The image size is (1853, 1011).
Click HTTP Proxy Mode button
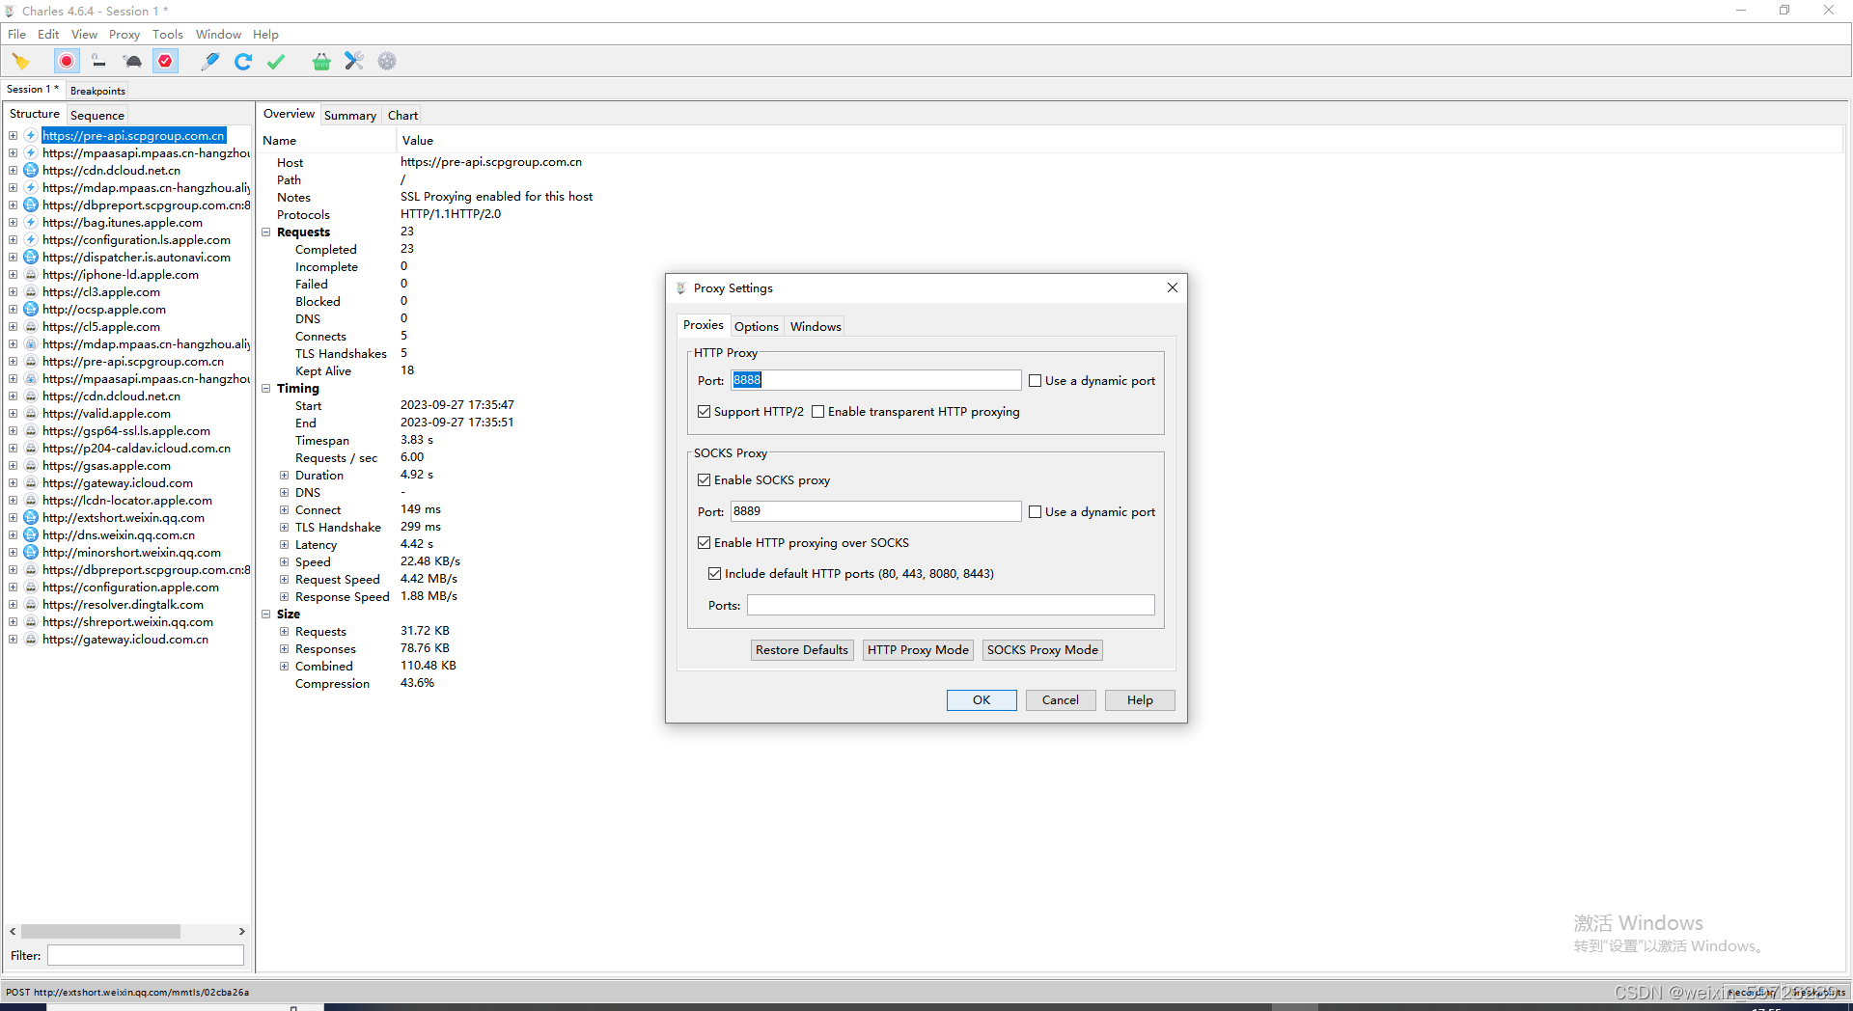click(918, 650)
